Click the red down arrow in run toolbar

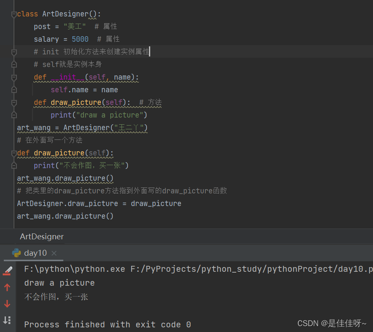(x=7, y=304)
